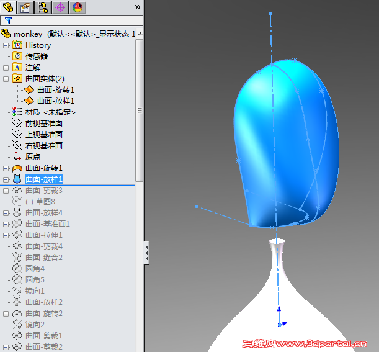Collapse the panel using the side handle
The image size is (379, 352).
click(x=146, y=253)
